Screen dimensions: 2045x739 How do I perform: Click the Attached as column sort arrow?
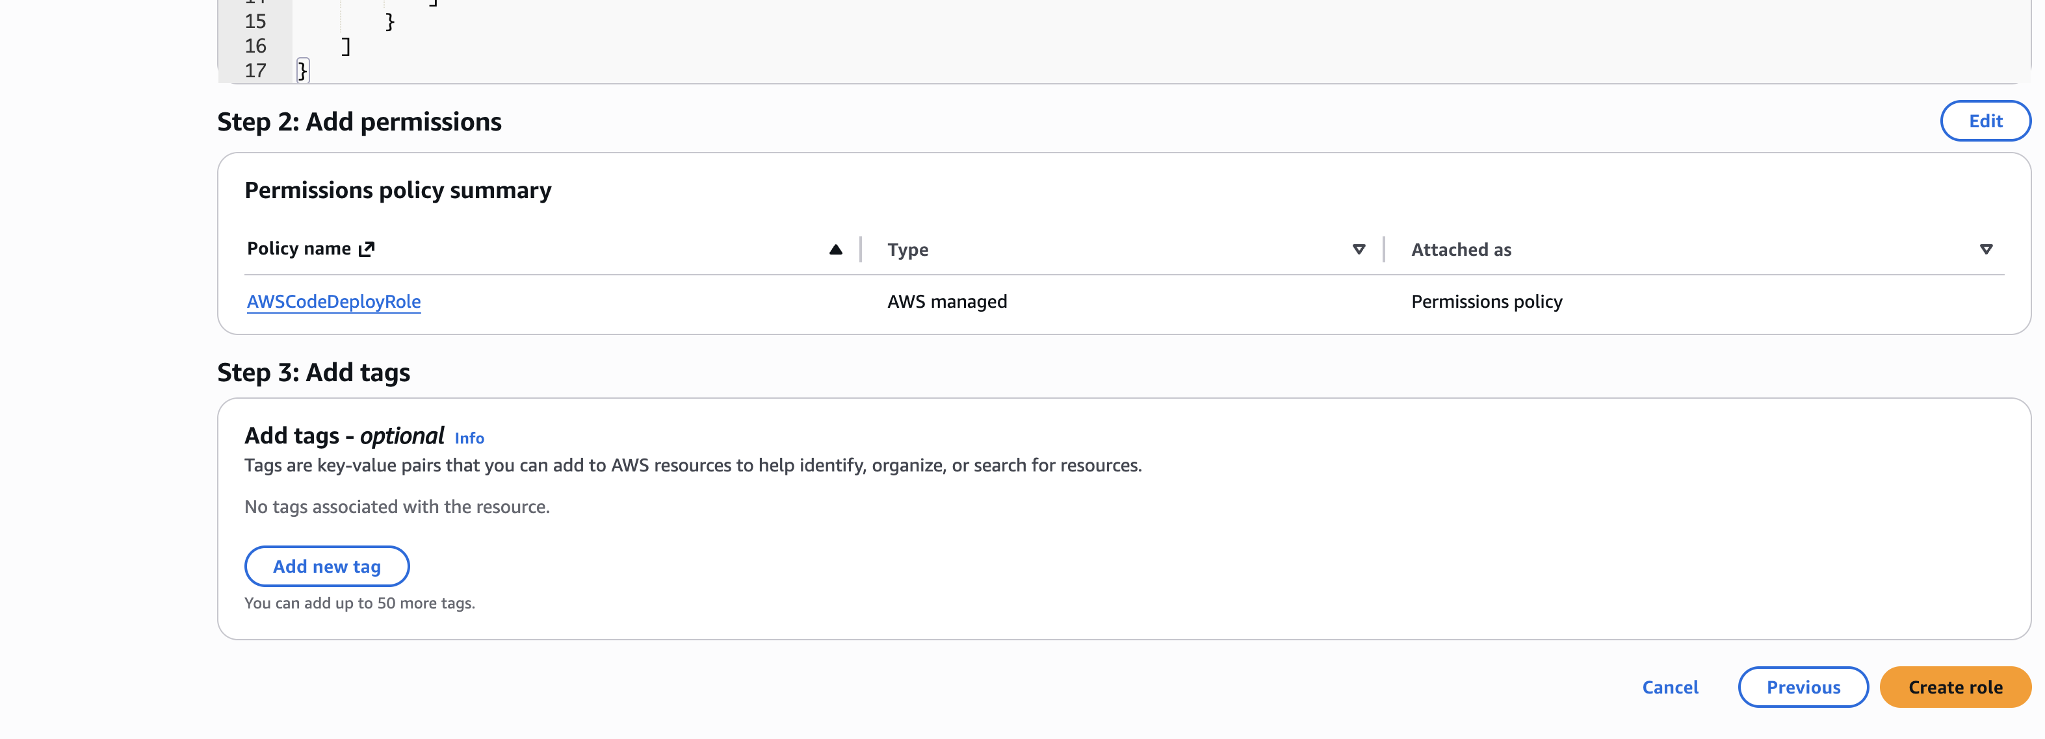click(x=1985, y=250)
